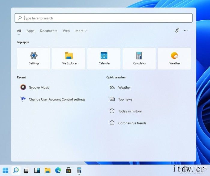Open the Calculator top app tile

point(139,59)
